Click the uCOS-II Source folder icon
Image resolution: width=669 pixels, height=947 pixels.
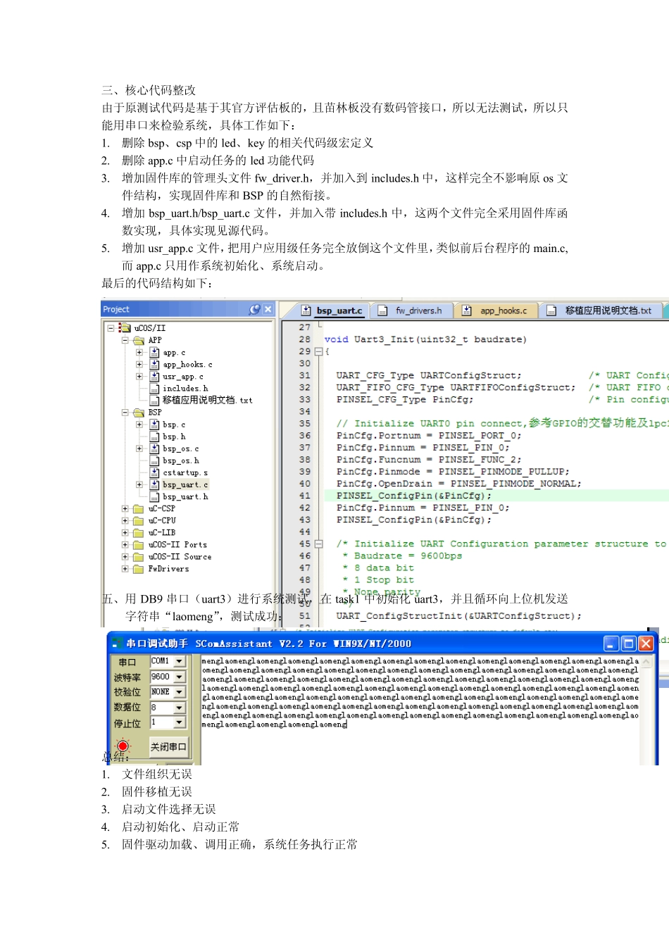pos(139,556)
